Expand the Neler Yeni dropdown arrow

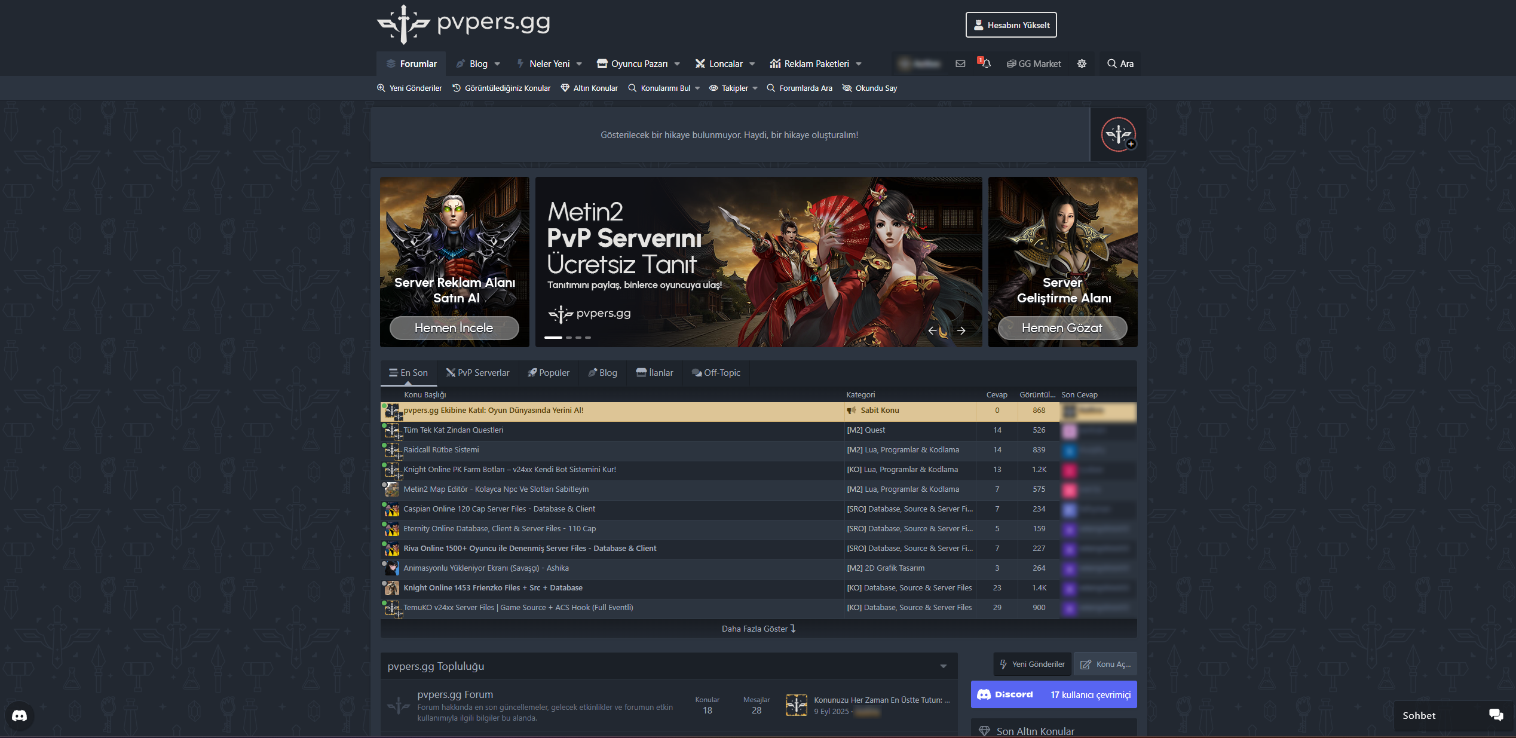[x=579, y=64]
